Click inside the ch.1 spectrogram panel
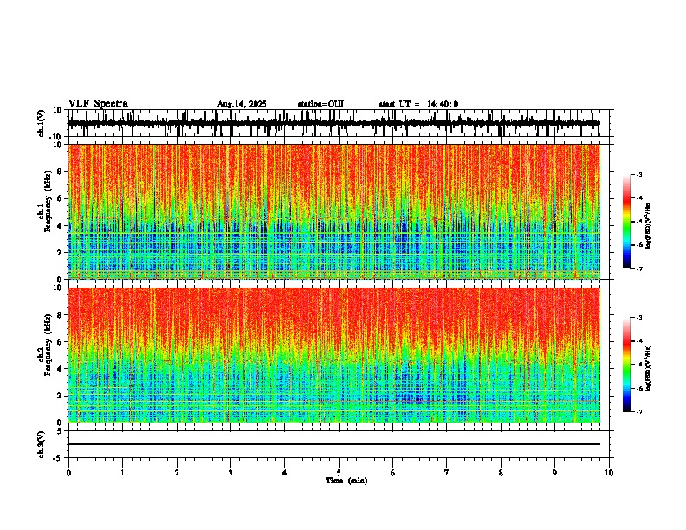686x530 pixels. click(x=333, y=211)
